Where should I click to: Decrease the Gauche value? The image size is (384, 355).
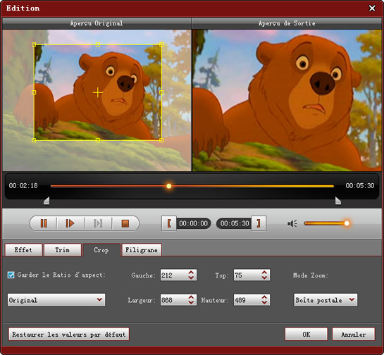pyautogui.click(x=191, y=278)
